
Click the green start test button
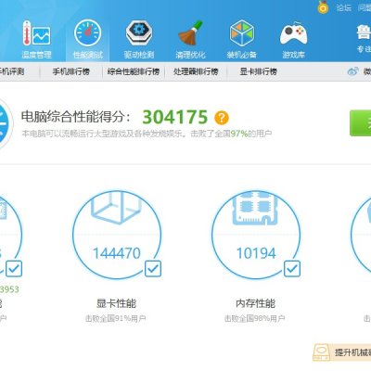tap(361, 123)
